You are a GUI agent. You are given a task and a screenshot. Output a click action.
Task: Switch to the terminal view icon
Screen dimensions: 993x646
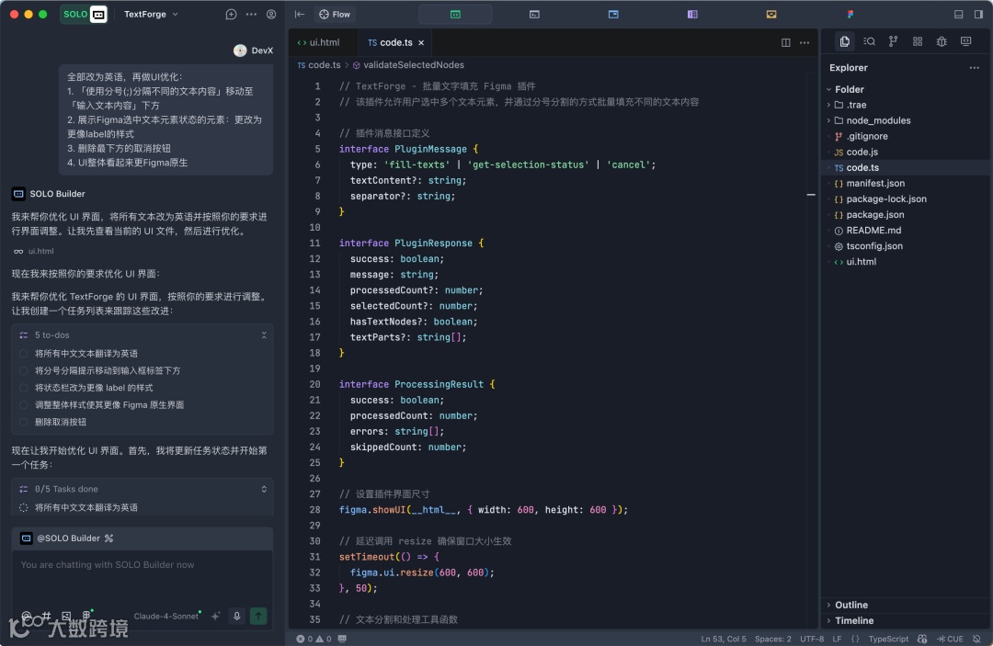pos(534,14)
